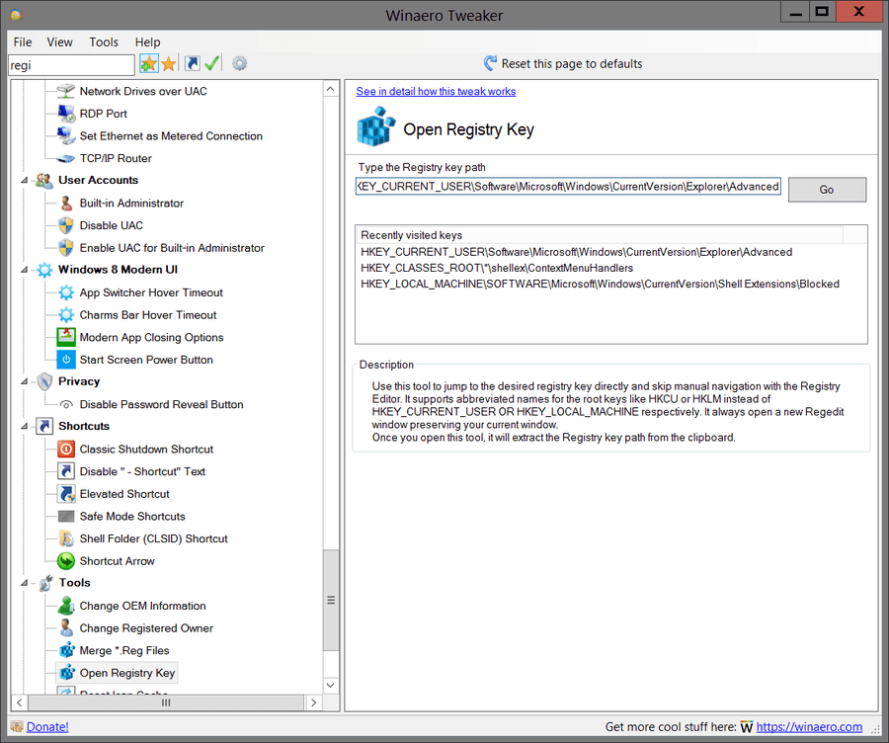Click the Built-in Administrator icon

point(66,204)
